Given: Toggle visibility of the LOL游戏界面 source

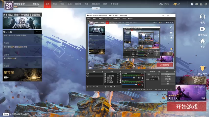Looking at the screenshot, I should (118, 76).
